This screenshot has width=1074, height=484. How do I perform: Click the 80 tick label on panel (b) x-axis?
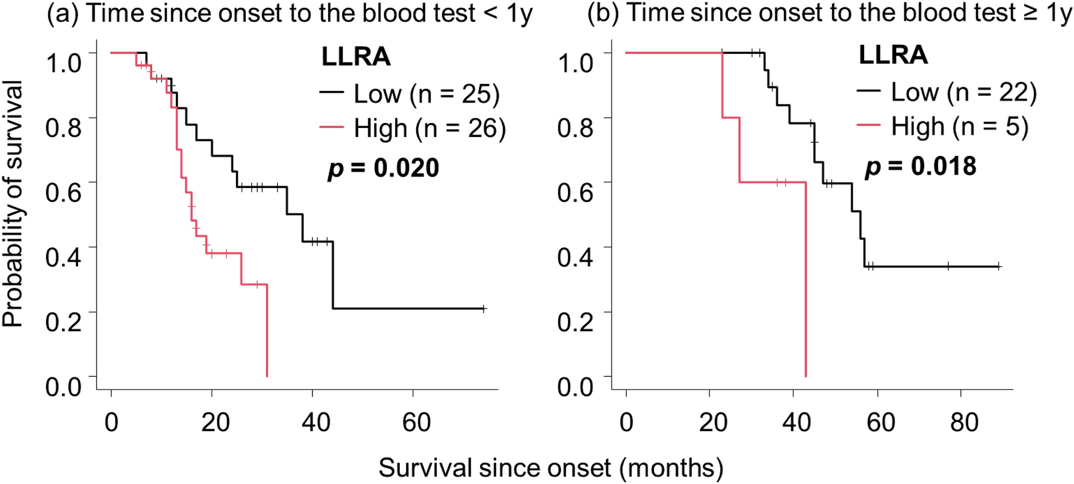coord(964,422)
